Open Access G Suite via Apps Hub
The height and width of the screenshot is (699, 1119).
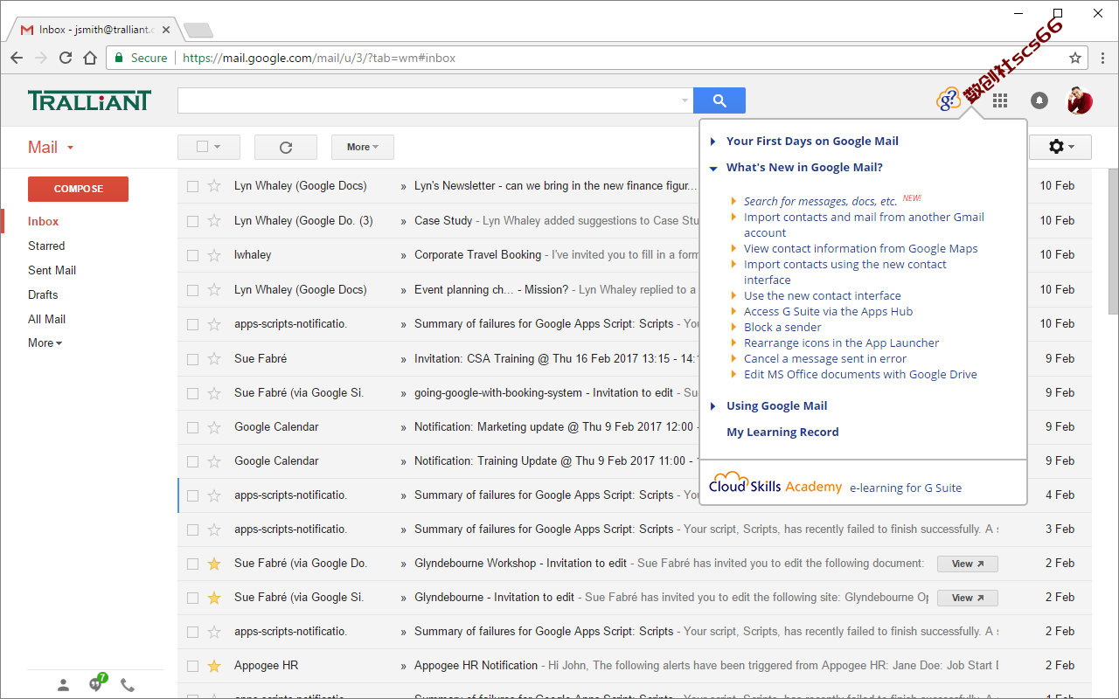coord(828,311)
